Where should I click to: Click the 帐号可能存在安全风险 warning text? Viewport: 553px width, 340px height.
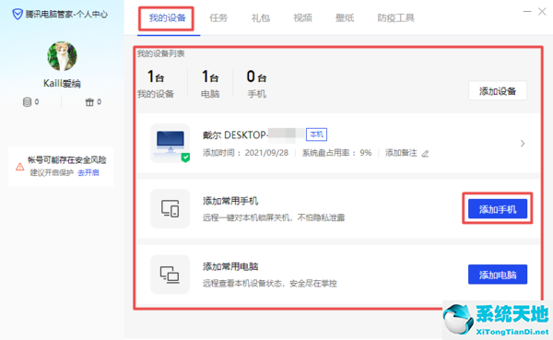point(67,160)
